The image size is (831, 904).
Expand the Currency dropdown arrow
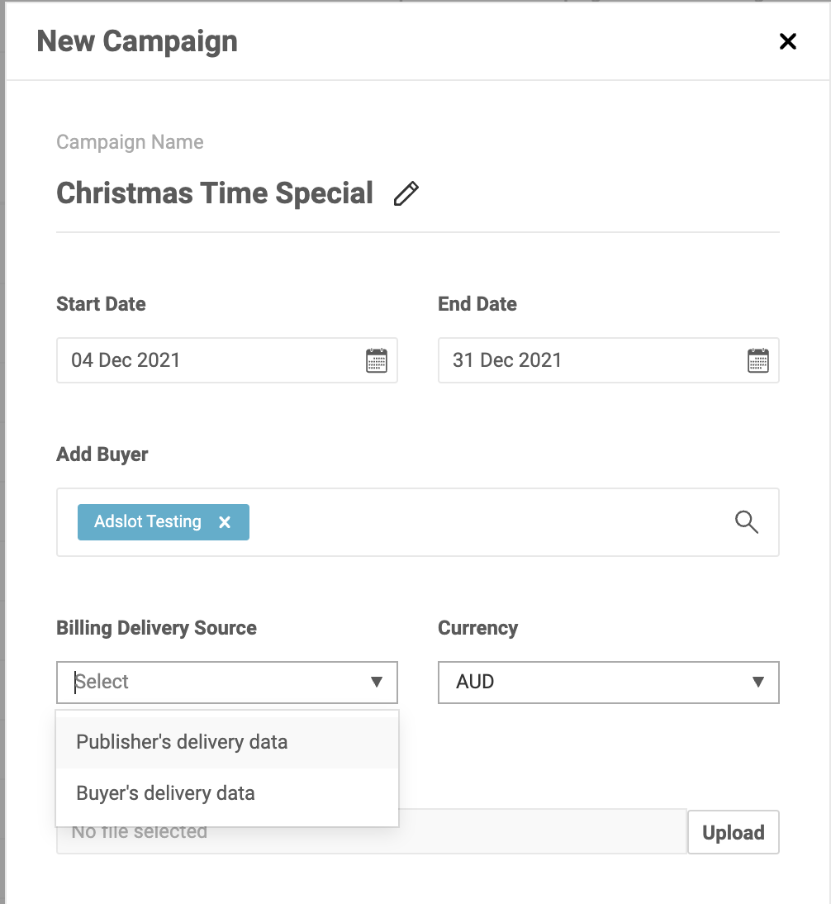coord(758,682)
